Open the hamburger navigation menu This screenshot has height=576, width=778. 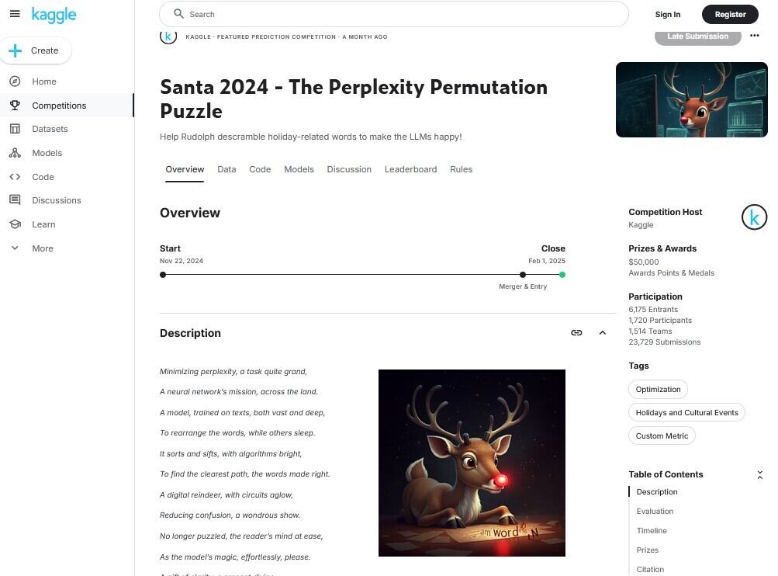point(15,14)
